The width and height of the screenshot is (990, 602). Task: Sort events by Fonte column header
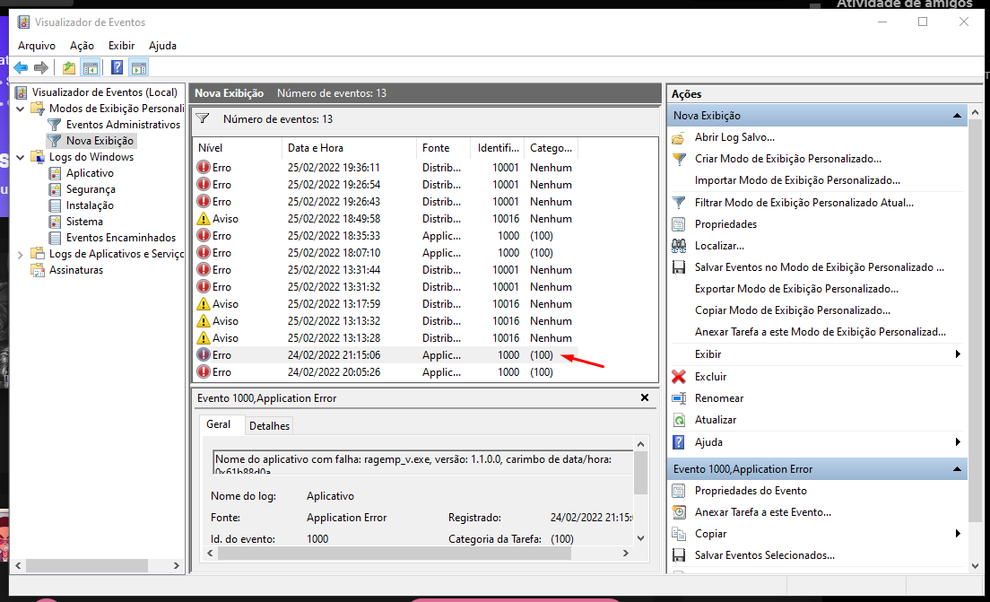pyautogui.click(x=443, y=148)
